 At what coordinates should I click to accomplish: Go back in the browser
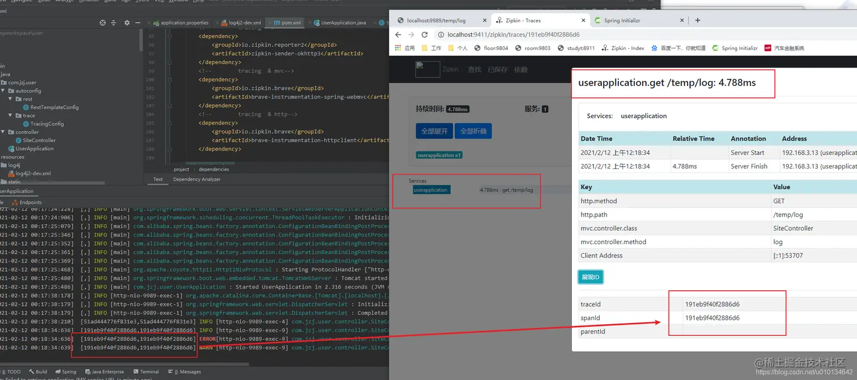[x=398, y=35]
